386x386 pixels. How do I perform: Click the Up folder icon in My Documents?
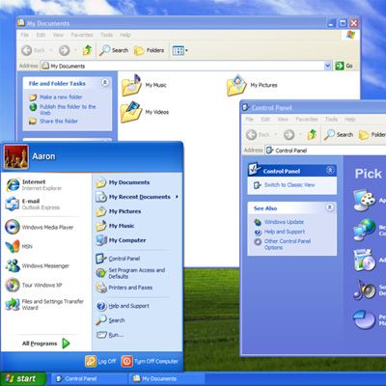pos(87,50)
